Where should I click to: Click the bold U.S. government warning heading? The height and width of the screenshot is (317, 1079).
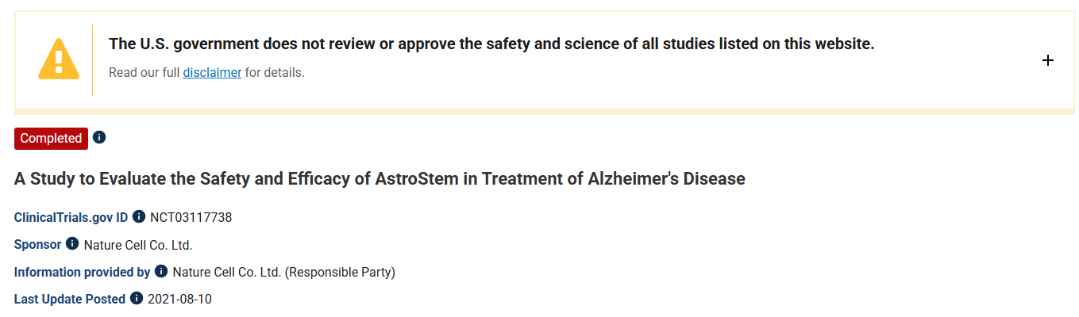[x=491, y=44]
